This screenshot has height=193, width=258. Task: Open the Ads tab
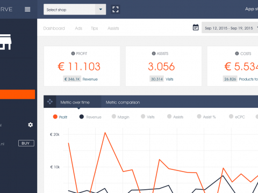point(78,28)
